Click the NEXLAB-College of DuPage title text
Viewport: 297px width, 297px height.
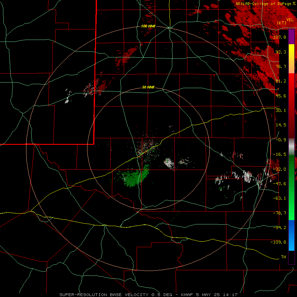264,4
